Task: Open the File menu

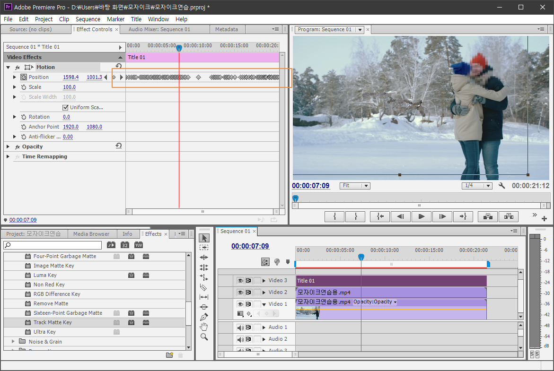Action: (8, 19)
